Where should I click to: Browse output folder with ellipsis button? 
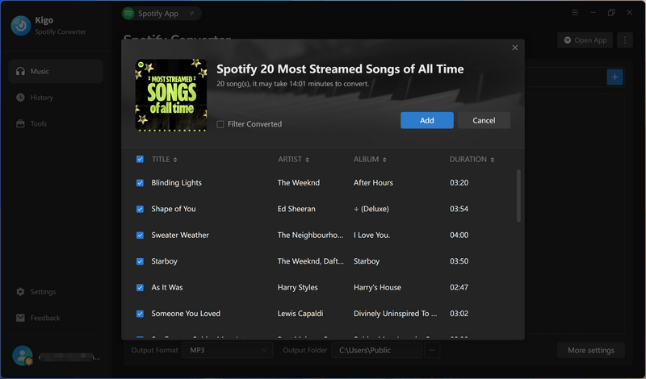click(x=432, y=350)
